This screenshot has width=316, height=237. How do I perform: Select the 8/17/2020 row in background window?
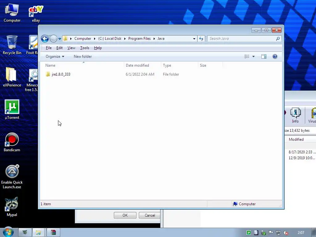coord(301,152)
